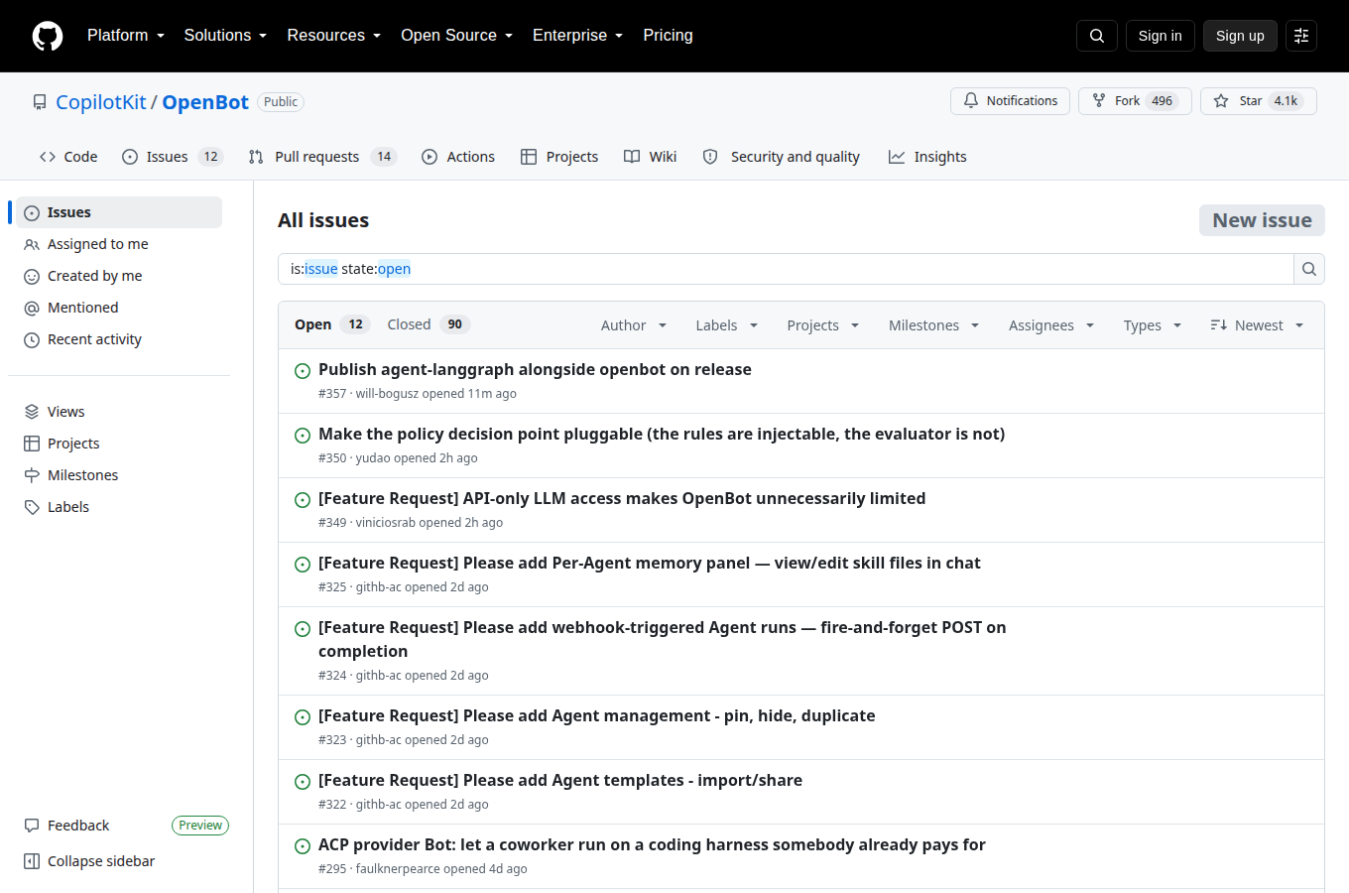Show issues Assigned to me
This screenshot has height=893, width=1349.
pos(119,244)
